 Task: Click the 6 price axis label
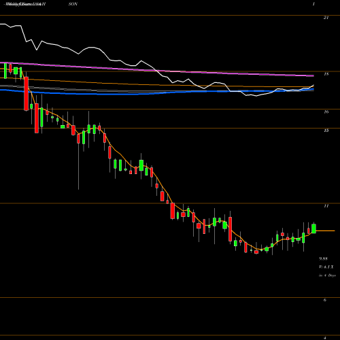point(325,300)
